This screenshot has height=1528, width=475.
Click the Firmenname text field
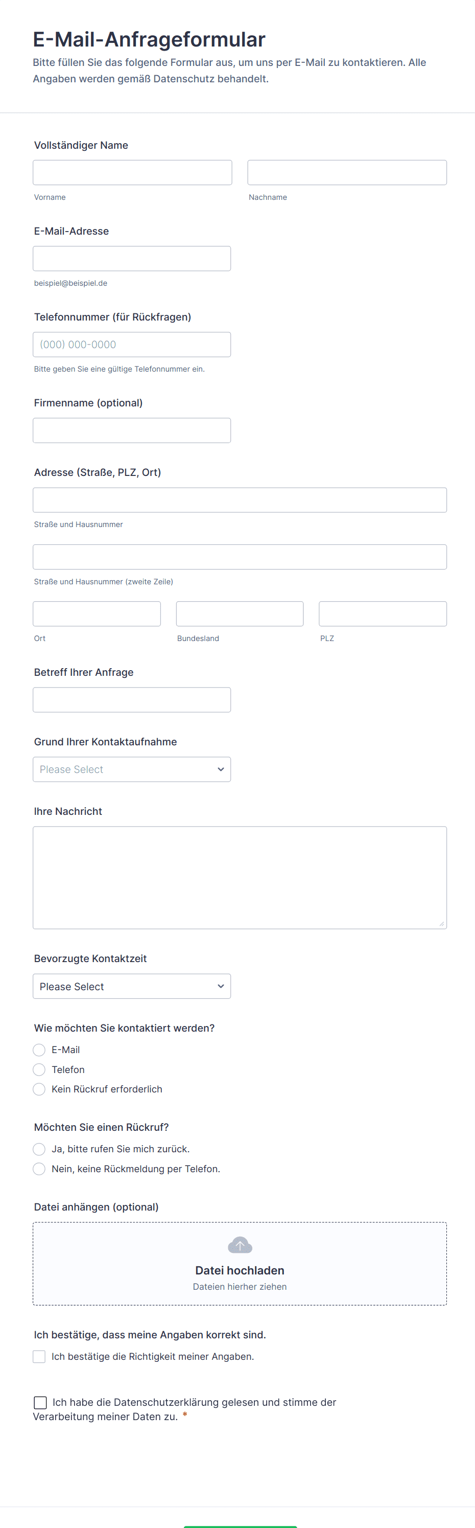[132, 430]
